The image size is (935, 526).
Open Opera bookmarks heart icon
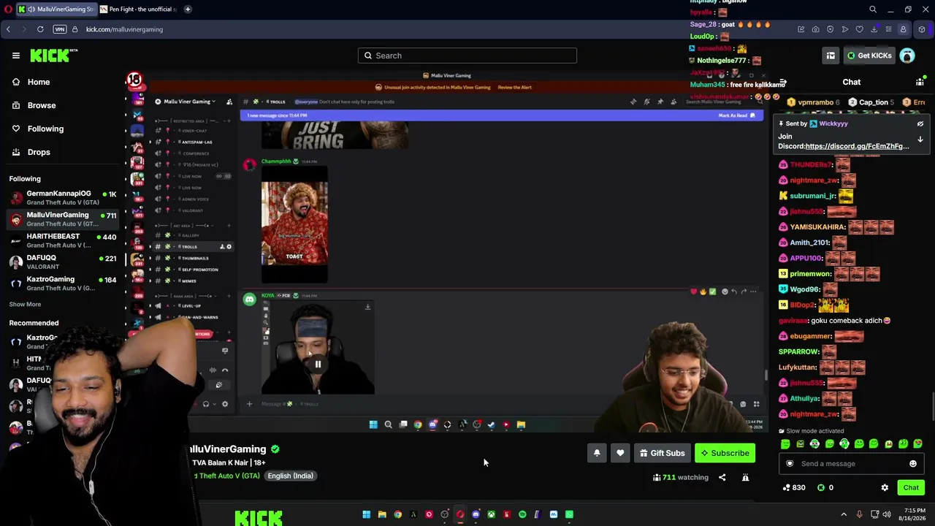coord(859,29)
